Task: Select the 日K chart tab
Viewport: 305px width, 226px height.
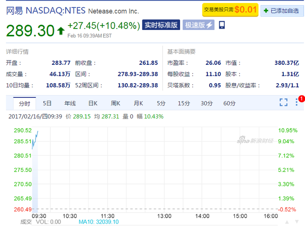Action: click(93, 103)
